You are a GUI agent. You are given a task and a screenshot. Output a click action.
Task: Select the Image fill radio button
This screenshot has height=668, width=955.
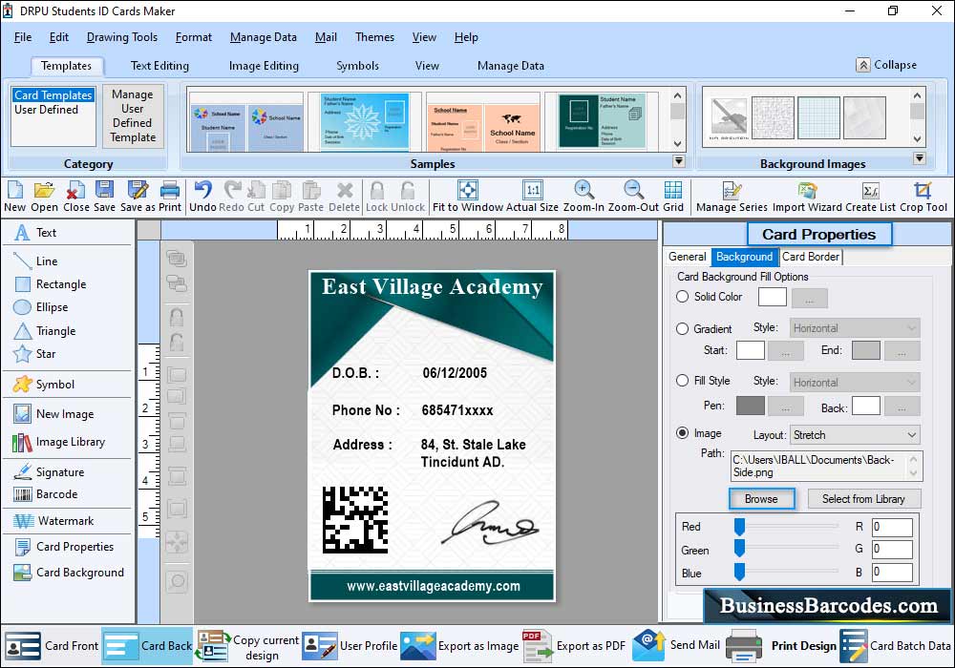click(x=682, y=433)
